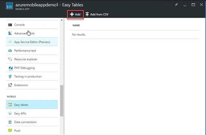
Task: Open Console menu item
Action: click(x=32, y=25)
